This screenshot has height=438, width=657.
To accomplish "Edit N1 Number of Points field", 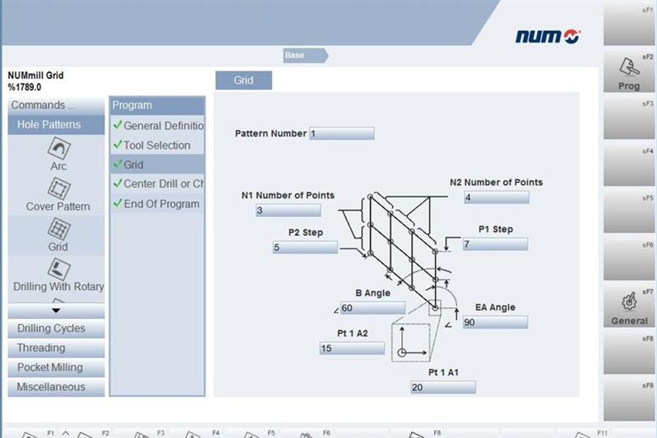I will click(x=289, y=210).
